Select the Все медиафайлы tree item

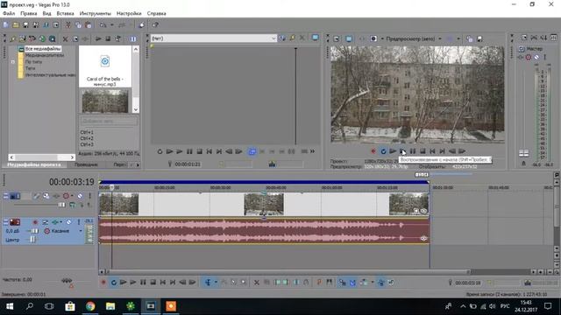pyautogui.click(x=43, y=49)
